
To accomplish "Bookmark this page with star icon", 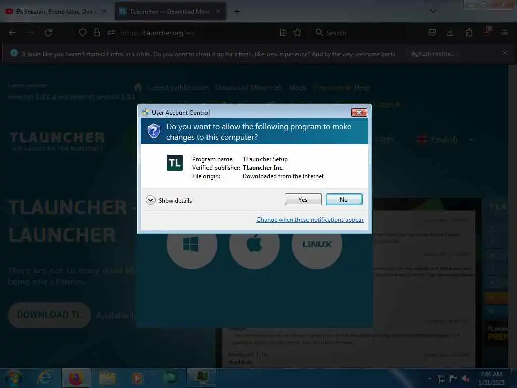I will pos(297,32).
